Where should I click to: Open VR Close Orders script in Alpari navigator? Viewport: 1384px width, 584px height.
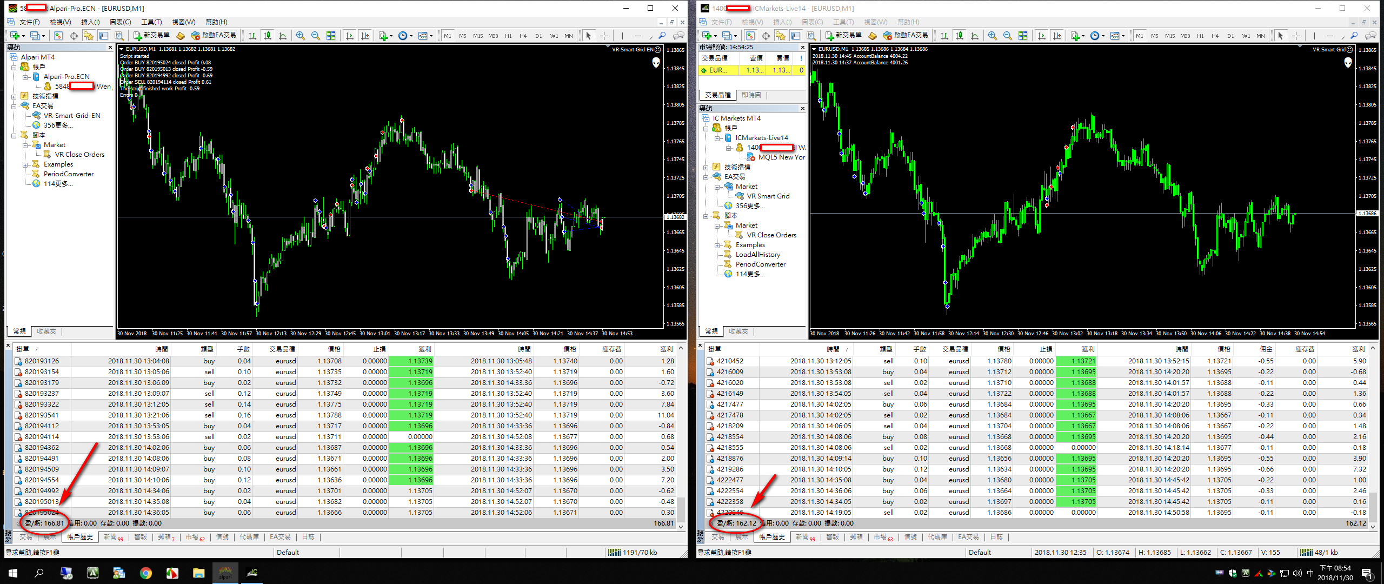coord(79,155)
